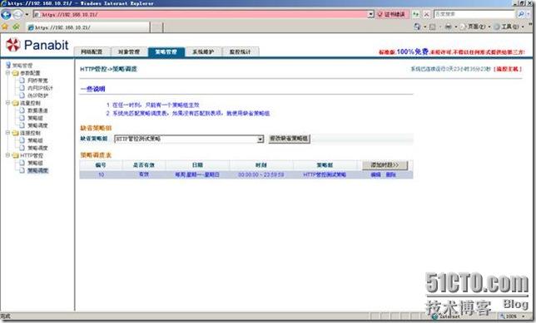Image resolution: width=536 pixels, height=323 pixels.
Task: Go back with the IE Back arrow
Action: coord(6,14)
